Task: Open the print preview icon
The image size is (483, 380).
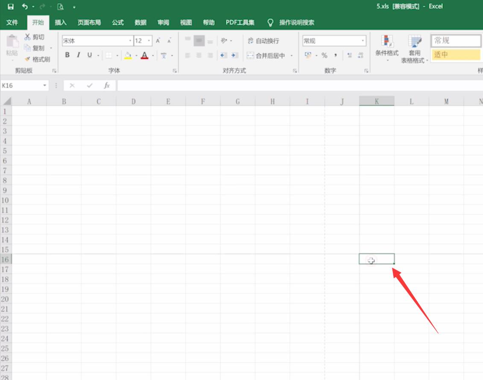Action: (60, 6)
